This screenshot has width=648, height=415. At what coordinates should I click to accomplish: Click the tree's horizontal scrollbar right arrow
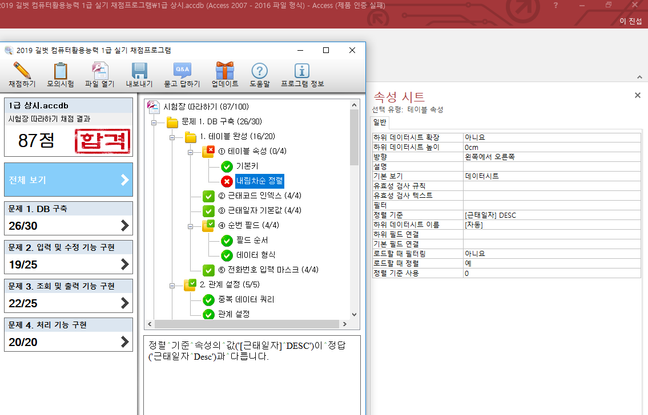pos(344,324)
